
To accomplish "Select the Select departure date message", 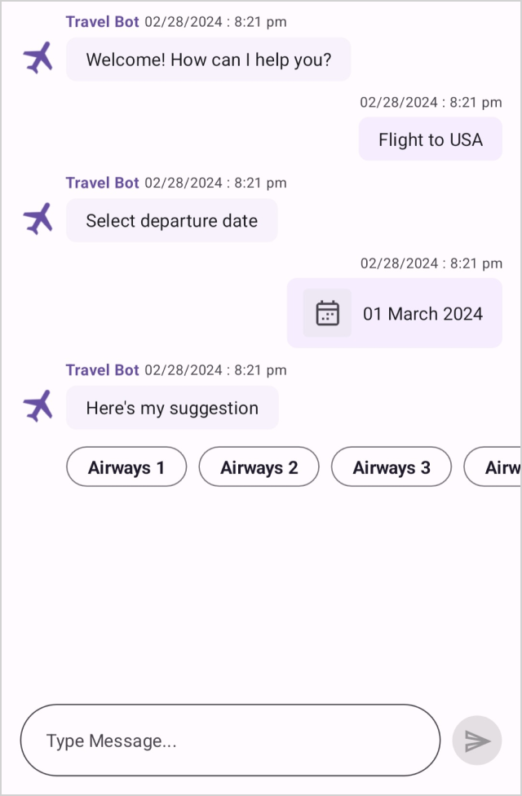I will (x=171, y=220).
